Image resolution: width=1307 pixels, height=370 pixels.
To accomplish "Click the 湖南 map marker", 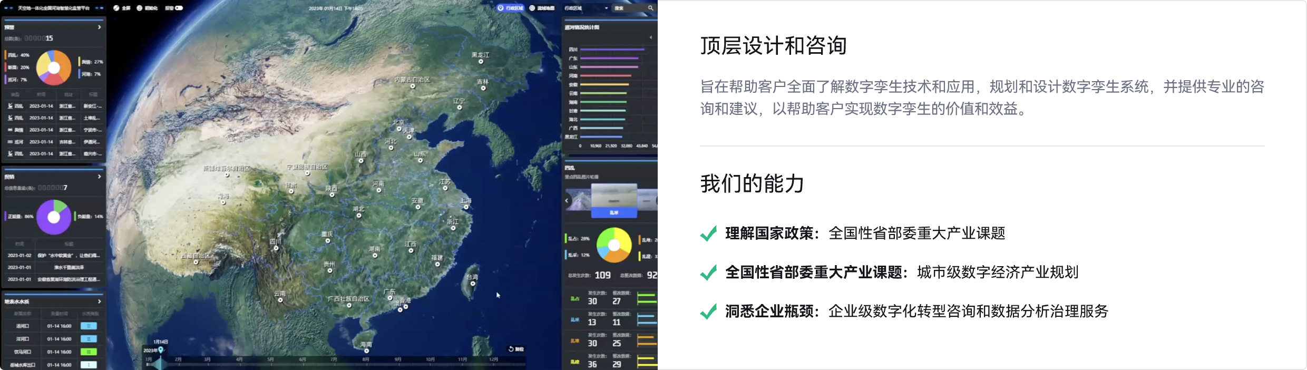I will (375, 255).
